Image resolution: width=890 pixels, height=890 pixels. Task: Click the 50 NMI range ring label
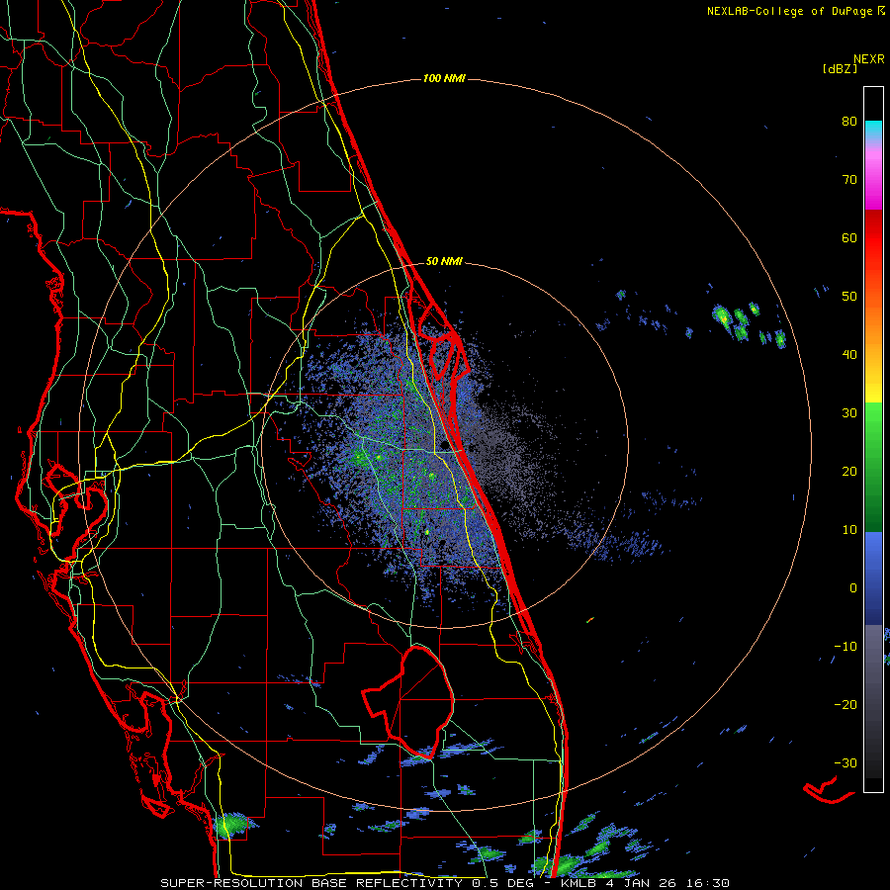click(x=444, y=262)
